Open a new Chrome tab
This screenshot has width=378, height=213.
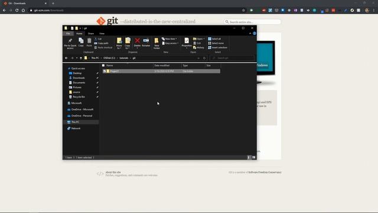pos(53,4)
